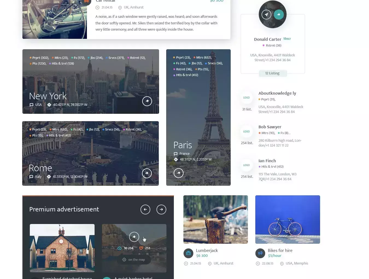Click the heart likes icon showing 253
The width and height of the screenshot is (369, 279).
(x=141, y=248)
